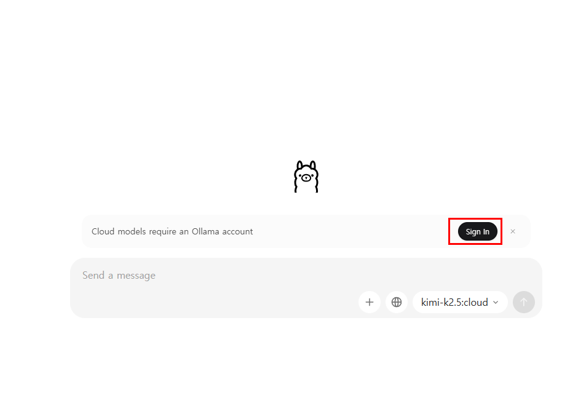The width and height of the screenshot is (578, 411).
Task: Choose a different model from the model selector
Action: click(460, 302)
